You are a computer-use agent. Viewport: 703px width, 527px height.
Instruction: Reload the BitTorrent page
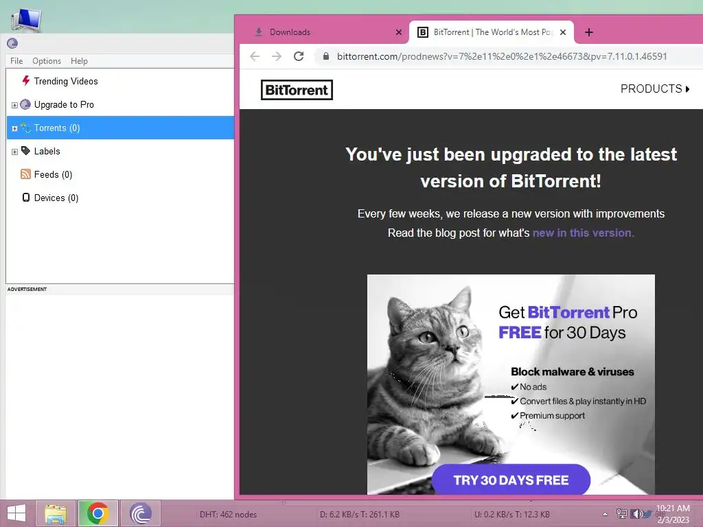pos(299,56)
